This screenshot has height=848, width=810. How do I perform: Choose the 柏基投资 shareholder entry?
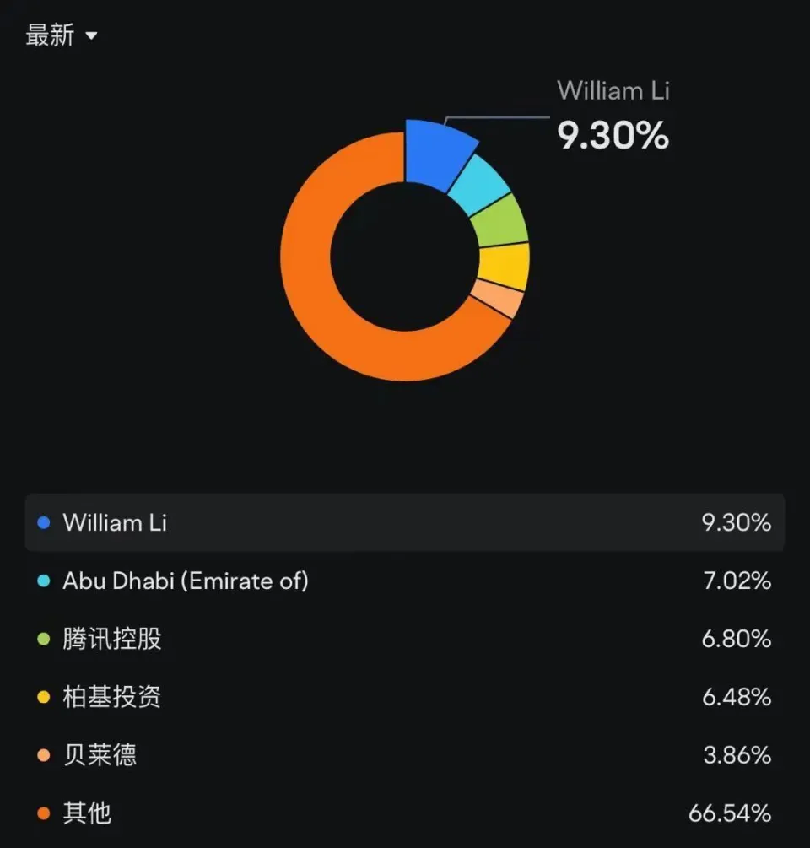[405, 697]
